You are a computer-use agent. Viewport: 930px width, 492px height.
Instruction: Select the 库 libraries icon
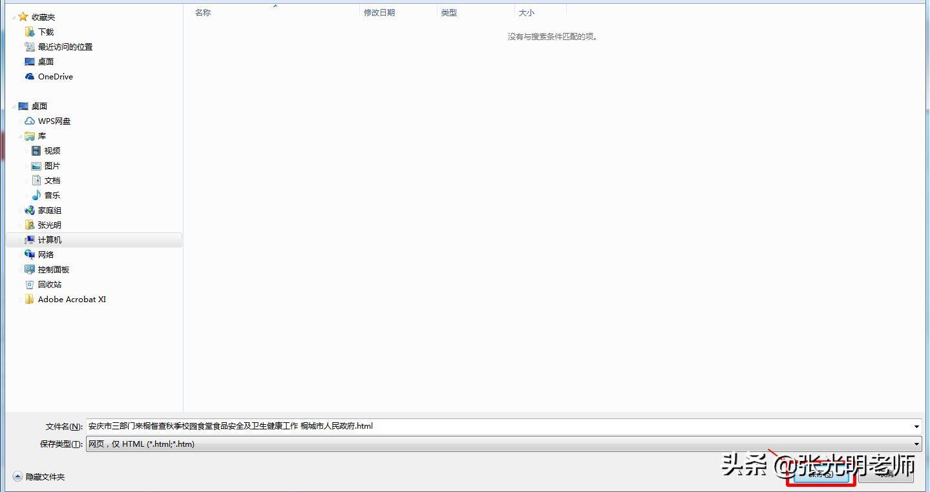coord(30,136)
